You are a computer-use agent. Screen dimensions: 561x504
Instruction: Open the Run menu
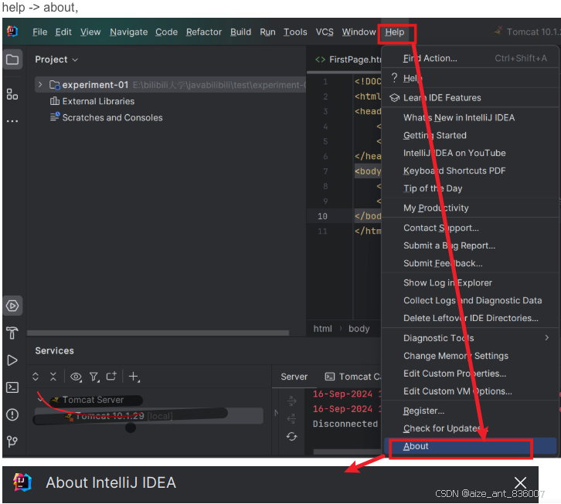[x=267, y=32]
